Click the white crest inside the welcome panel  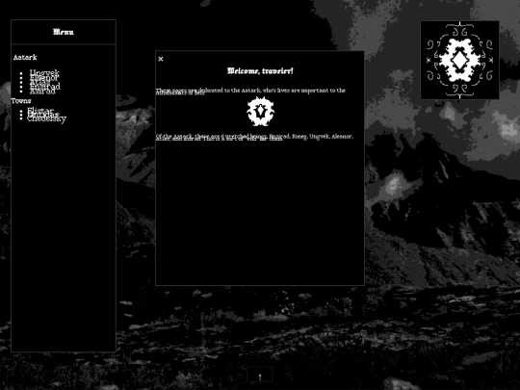pyautogui.click(x=260, y=112)
